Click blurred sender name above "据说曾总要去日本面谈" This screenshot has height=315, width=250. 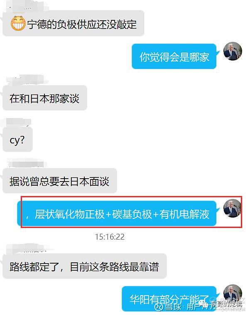(x=26, y=163)
